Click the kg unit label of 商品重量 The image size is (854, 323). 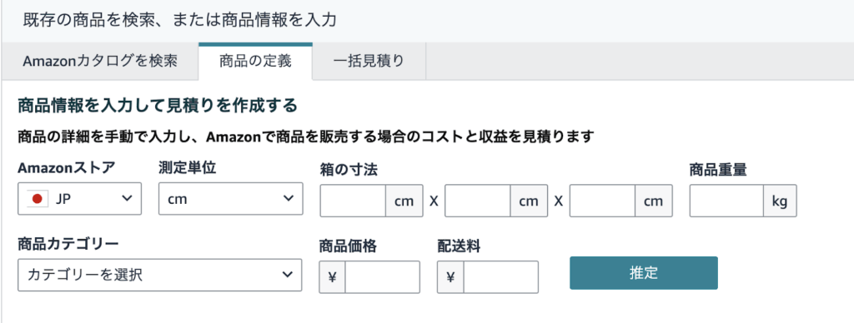780,201
